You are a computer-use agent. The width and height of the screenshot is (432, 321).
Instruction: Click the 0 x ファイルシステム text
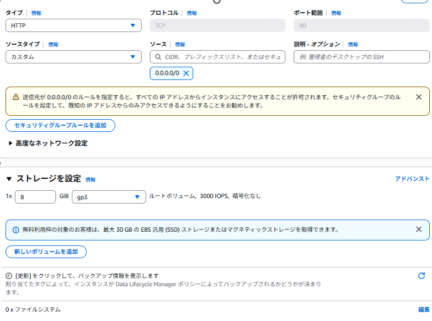coord(33,309)
